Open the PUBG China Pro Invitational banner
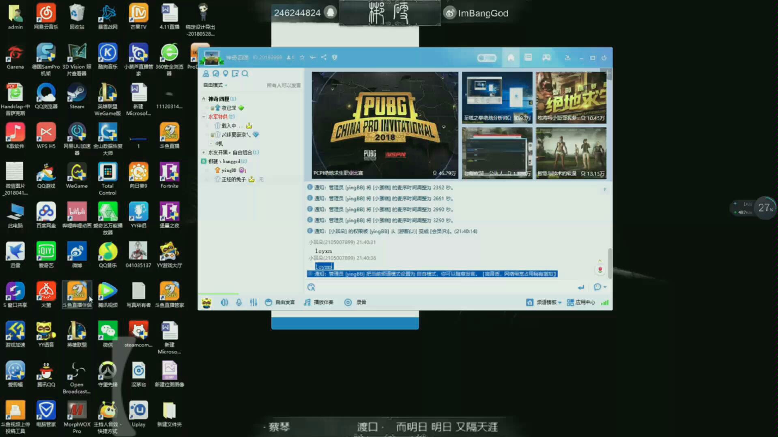 [x=385, y=125]
